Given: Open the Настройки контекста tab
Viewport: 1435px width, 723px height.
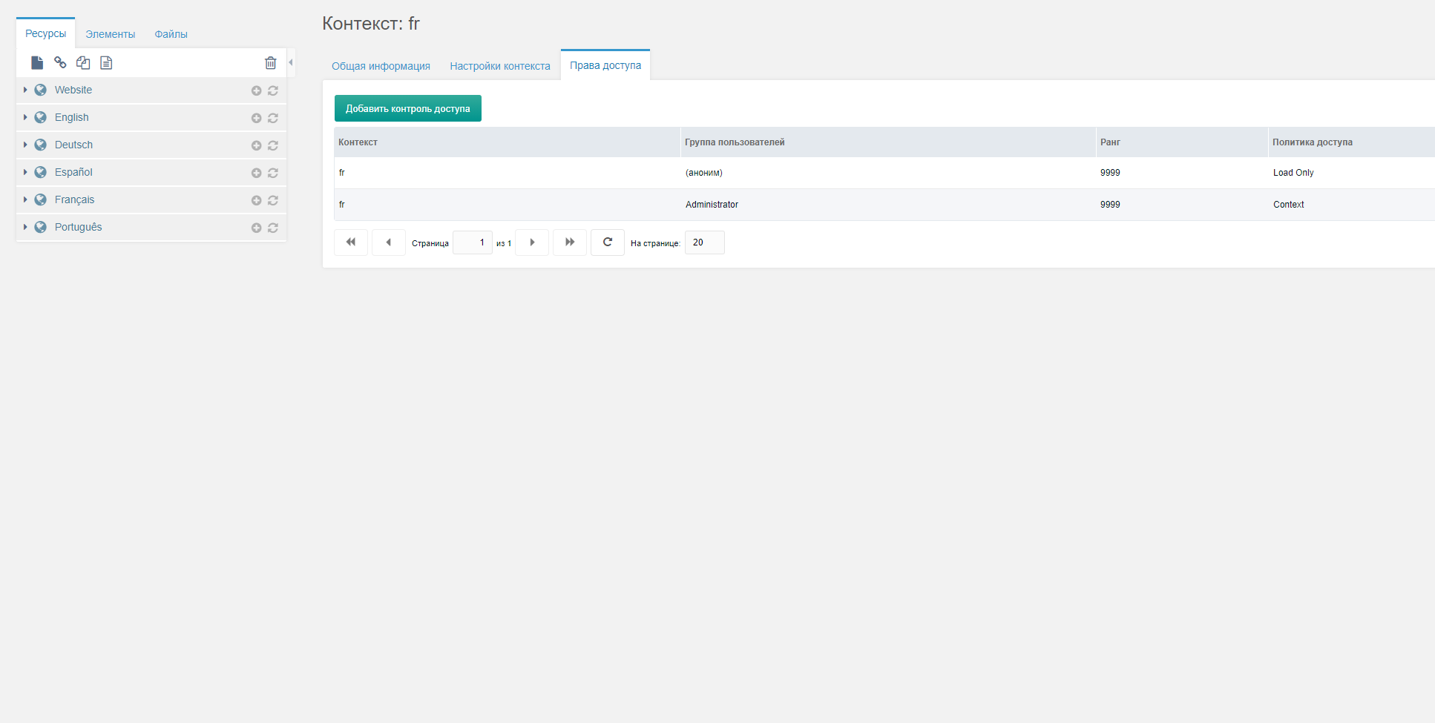Looking at the screenshot, I should [500, 66].
